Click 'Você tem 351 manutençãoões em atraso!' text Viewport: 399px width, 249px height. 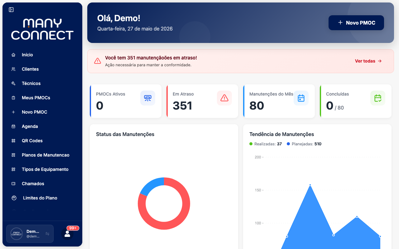(x=151, y=58)
